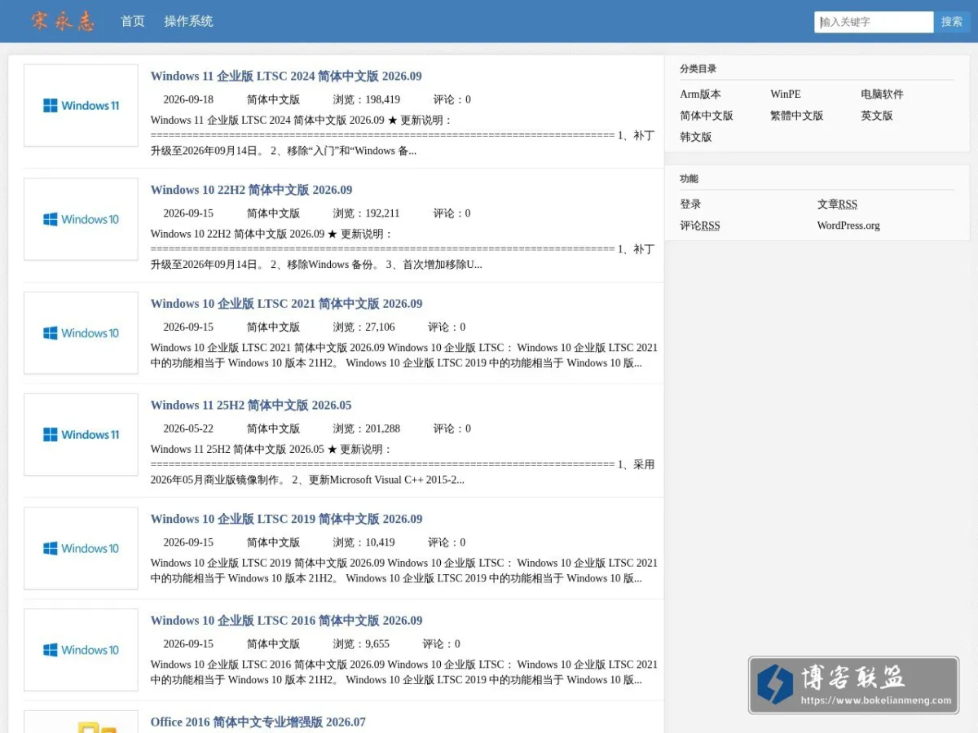The image size is (978, 733).
Task: Open title Windows 11 企业版 LTSC 2024 简体中文版 2026.09
Action: (x=286, y=77)
